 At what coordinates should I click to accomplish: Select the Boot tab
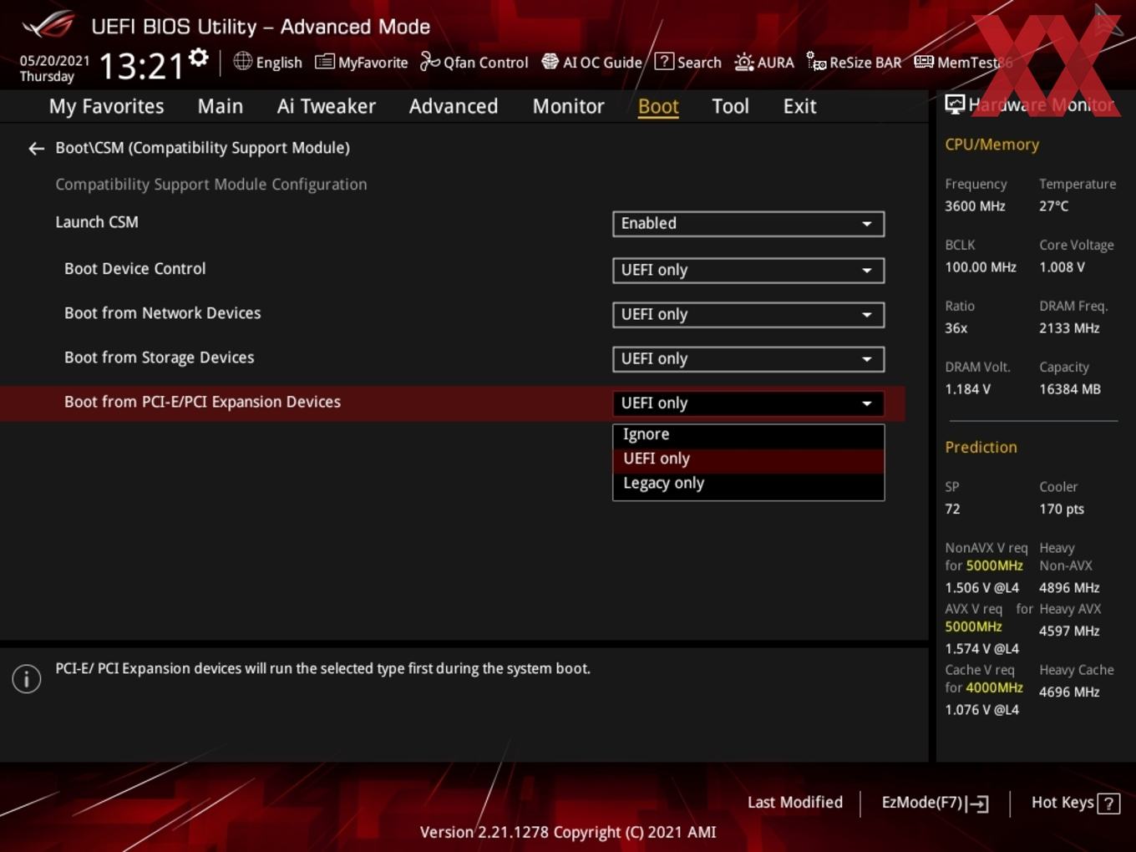[658, 106]
